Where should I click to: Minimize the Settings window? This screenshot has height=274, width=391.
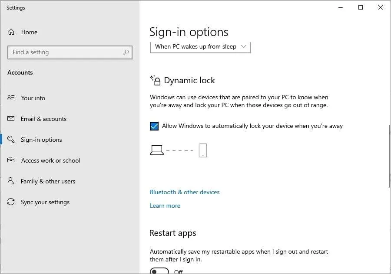click(340, 7)
